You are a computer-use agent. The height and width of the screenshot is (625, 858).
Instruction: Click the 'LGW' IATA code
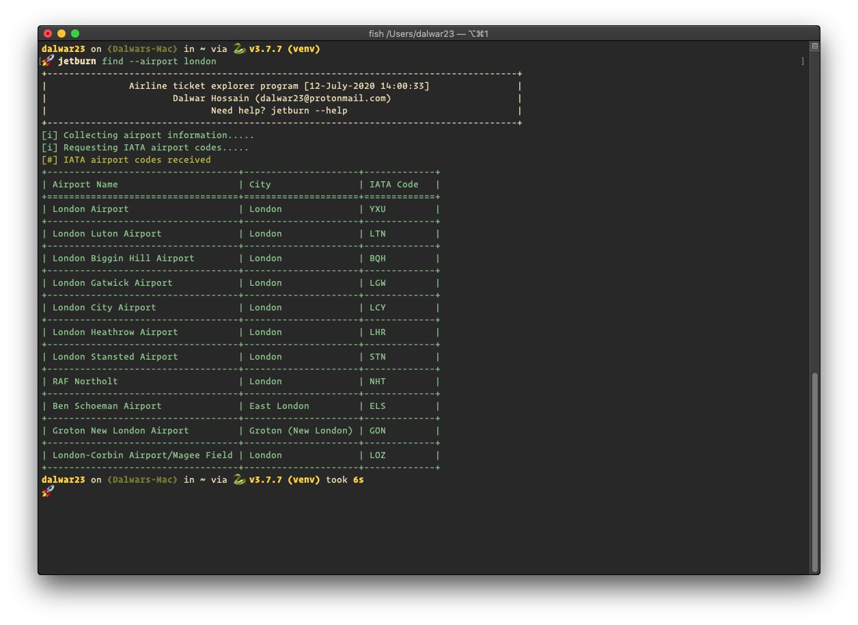tap(378, 282)
